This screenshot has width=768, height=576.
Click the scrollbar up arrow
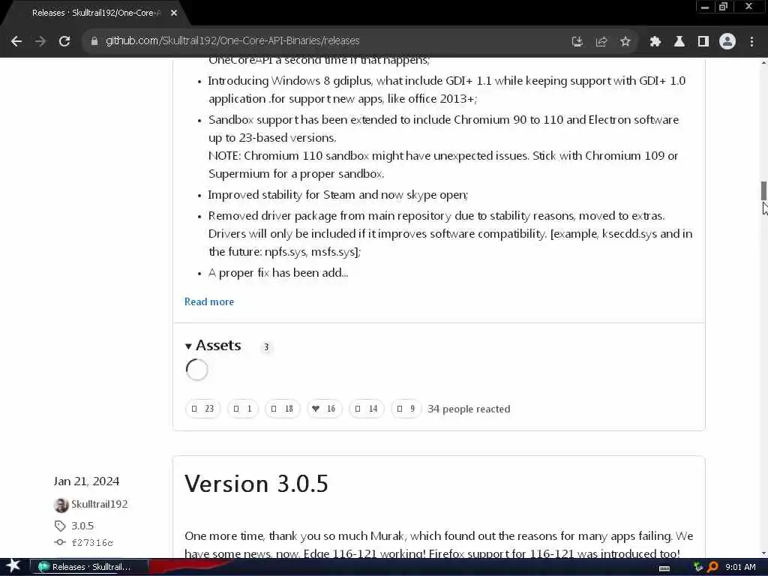coord(763,63)
